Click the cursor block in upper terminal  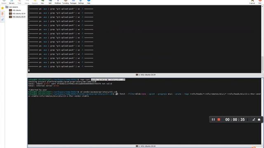tap(29, 70)
